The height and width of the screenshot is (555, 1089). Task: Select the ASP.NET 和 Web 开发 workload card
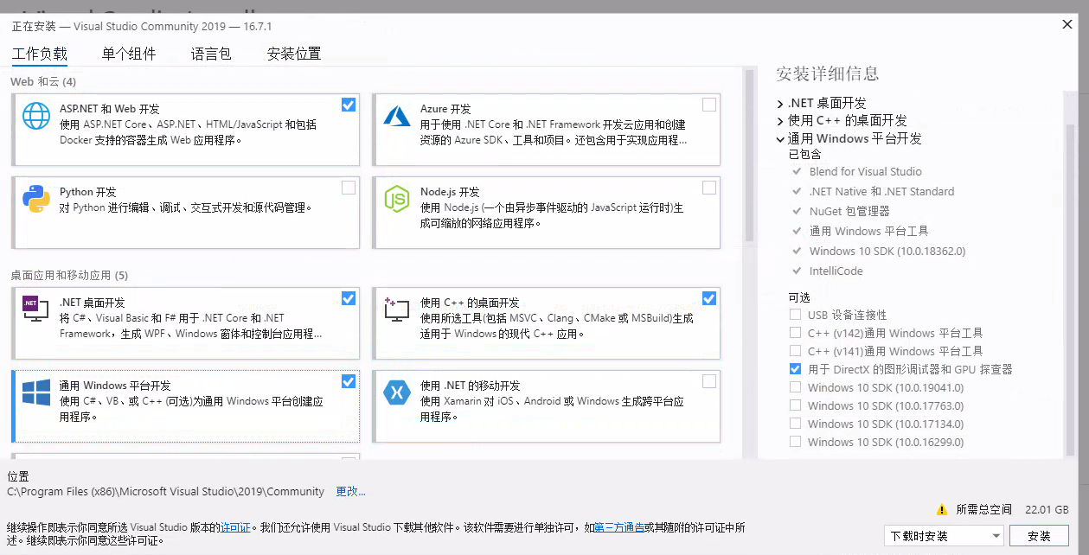[186, 130]
